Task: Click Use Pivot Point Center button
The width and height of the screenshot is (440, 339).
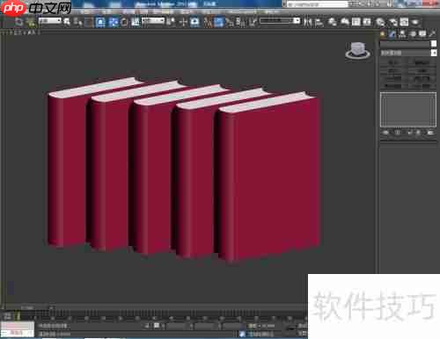Action: click(172, 22)
